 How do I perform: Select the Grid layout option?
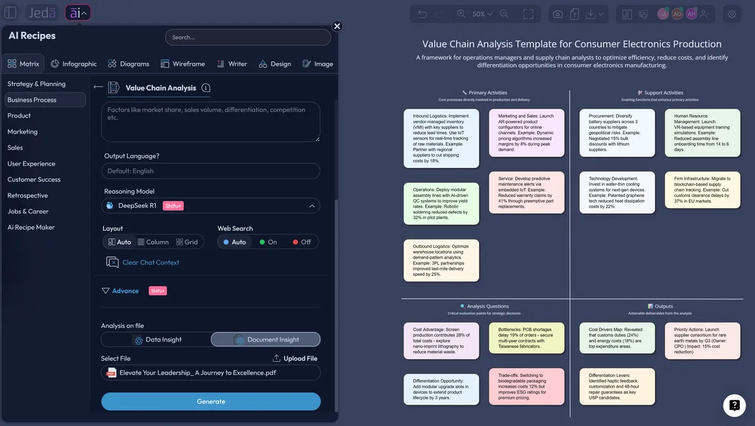pos(187,242)
